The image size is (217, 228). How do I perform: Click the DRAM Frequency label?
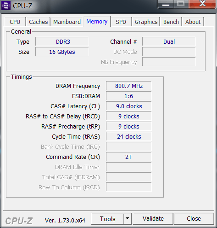point(78,86)
